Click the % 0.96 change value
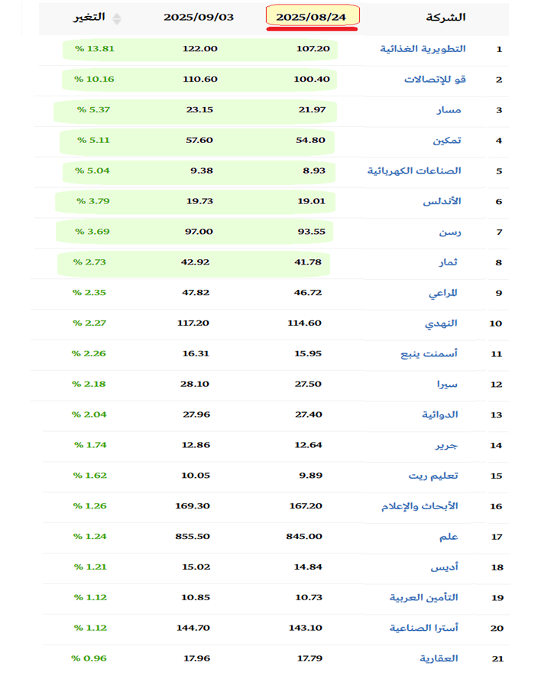Screen dimensions: 541x692 pos(89,658)
